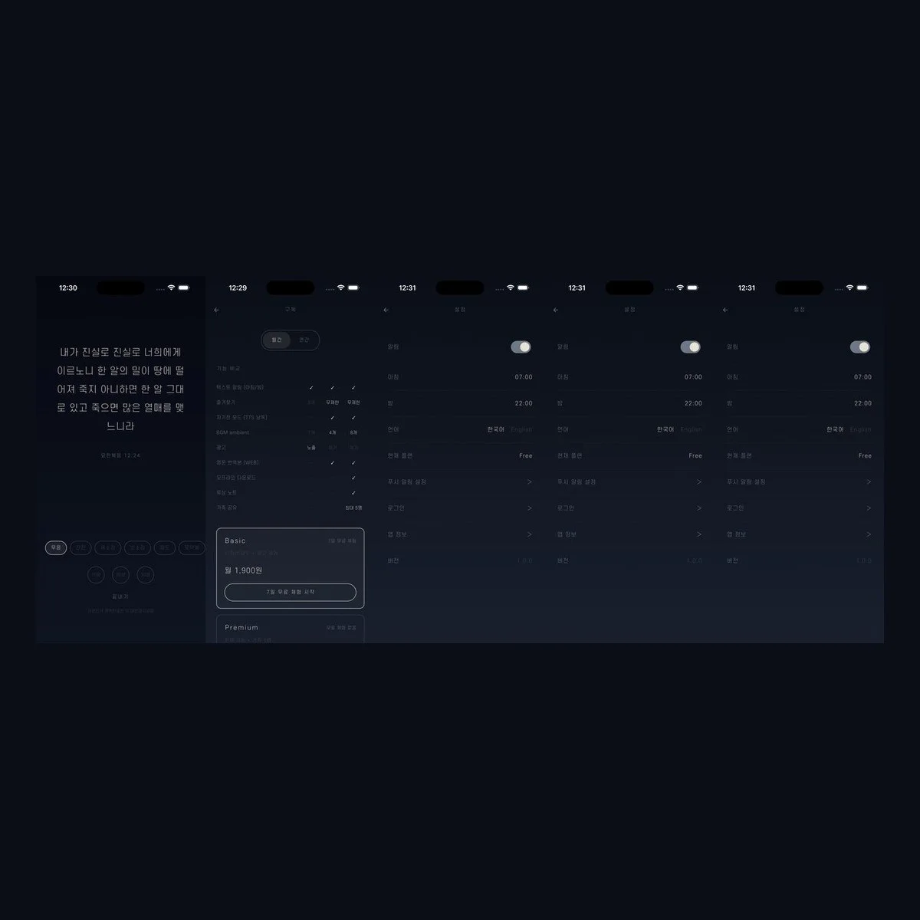Select the highlighted 무음 sound chip
This screenshot has height=920, width=920.
tap(56, 547)
